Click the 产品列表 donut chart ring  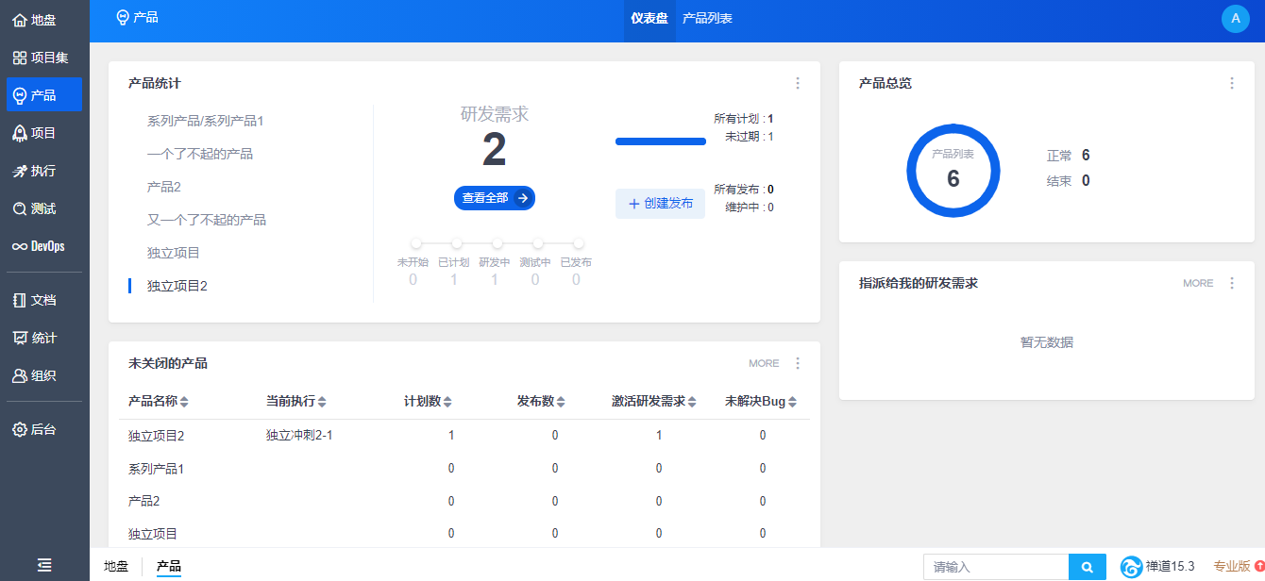click(913, 171)
